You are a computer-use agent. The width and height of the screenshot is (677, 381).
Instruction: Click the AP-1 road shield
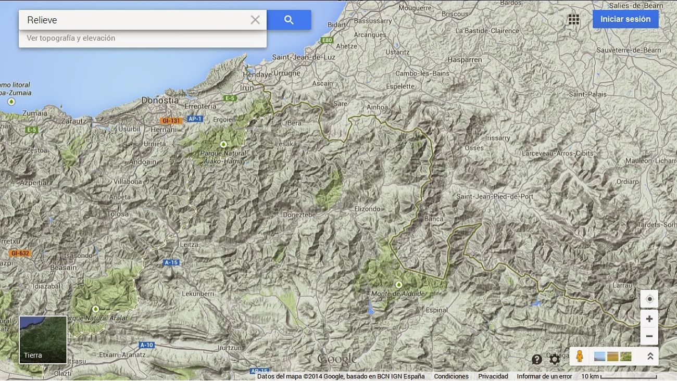coord(195,119)
